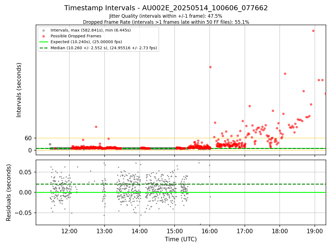
Task: Click the 'Dropped Frame Rate' 55.1% subtitle line
Action: click(166, 22)
